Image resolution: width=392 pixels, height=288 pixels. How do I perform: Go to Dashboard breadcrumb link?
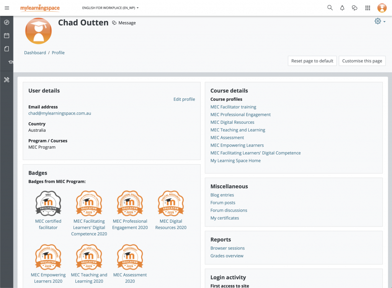(35, 53)
